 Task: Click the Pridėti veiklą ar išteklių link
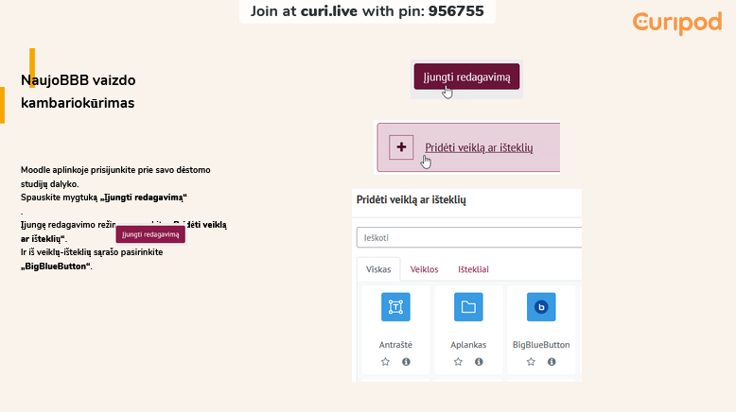pyautogui.click(x=479, y=147)
